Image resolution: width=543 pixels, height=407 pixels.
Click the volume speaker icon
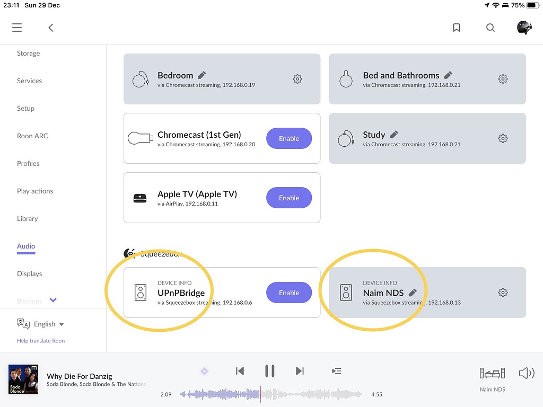[527, 373]
